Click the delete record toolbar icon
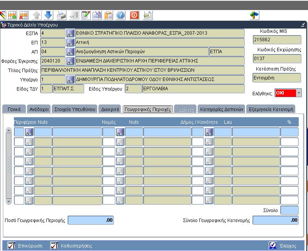The width and height of the screenshot is (308, 251). (24, 15)
